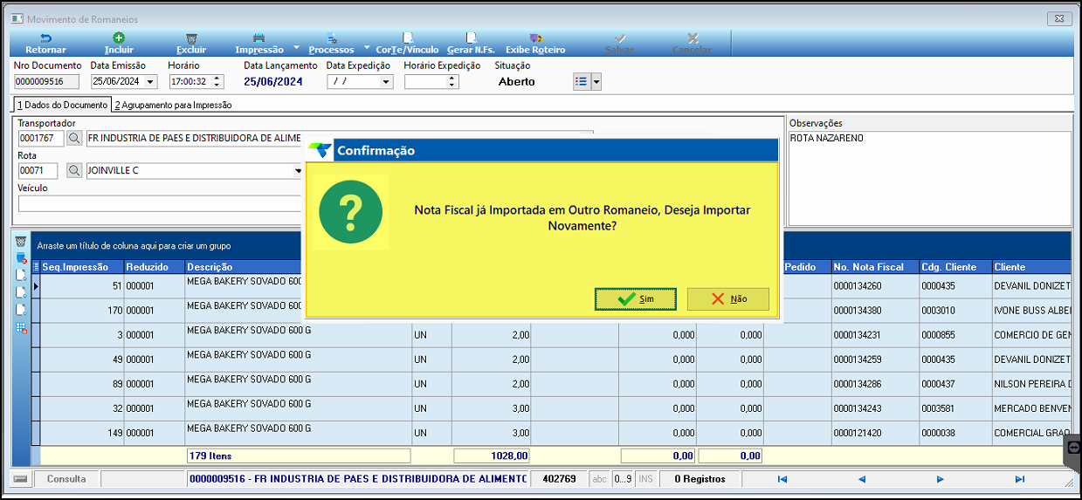The image size is (1082, 500).
Task: Sort by Cliente column header
Action: point(1030,267)
